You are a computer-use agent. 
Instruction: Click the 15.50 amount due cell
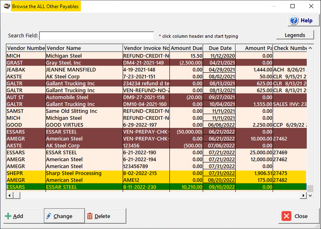coord(186,56)
